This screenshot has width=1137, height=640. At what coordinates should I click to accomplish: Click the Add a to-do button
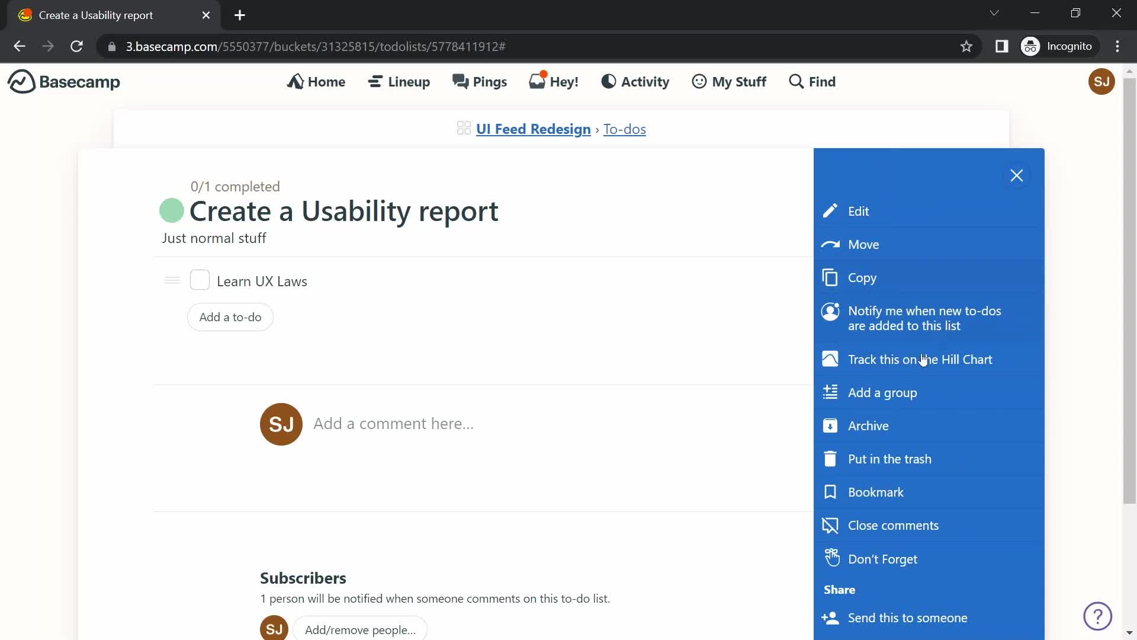tap(230, 316)
